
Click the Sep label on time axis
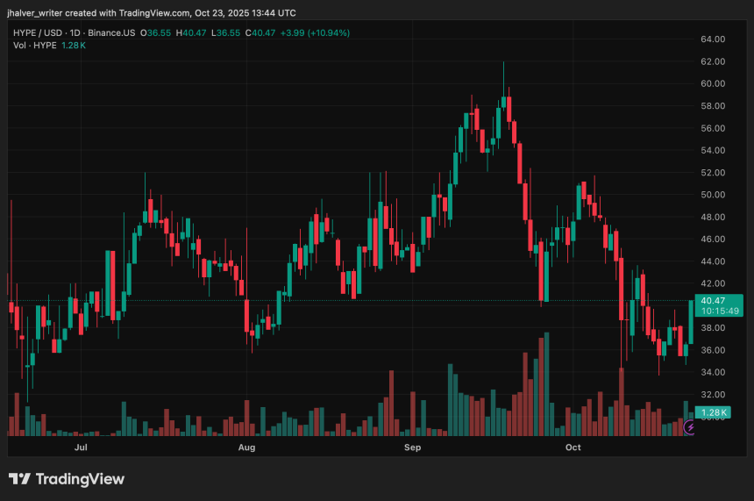tap(413, 447)
